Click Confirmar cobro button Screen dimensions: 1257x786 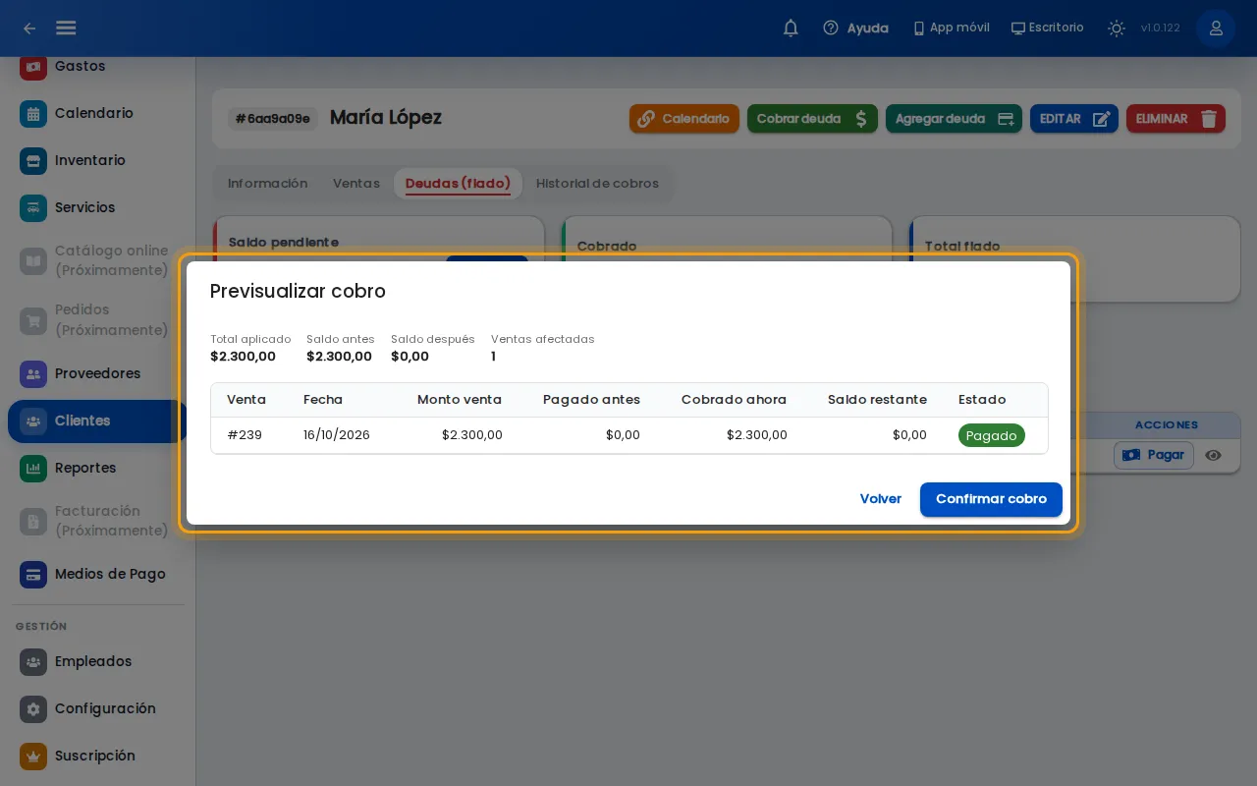pos(991,499)
